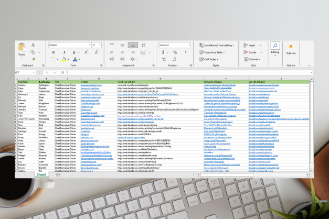
Task: Click the Borders icon in Font group
Action: 53,59
